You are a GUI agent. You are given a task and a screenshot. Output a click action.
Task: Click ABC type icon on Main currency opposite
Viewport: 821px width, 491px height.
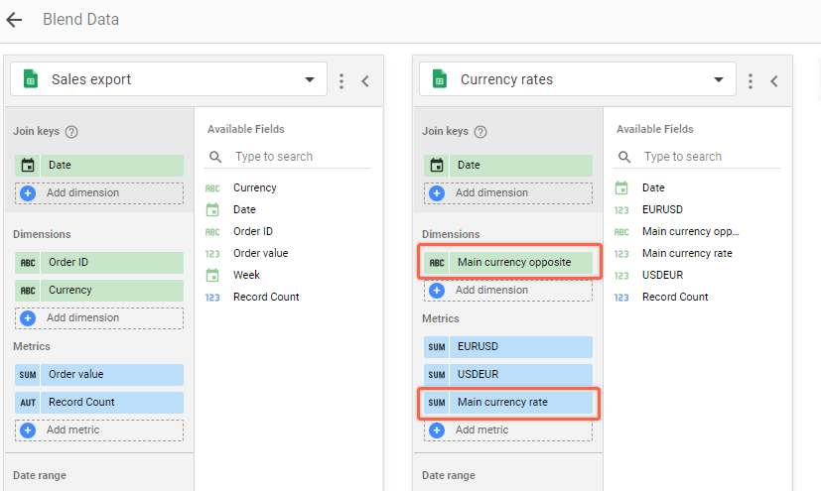(x=437, y=263)
